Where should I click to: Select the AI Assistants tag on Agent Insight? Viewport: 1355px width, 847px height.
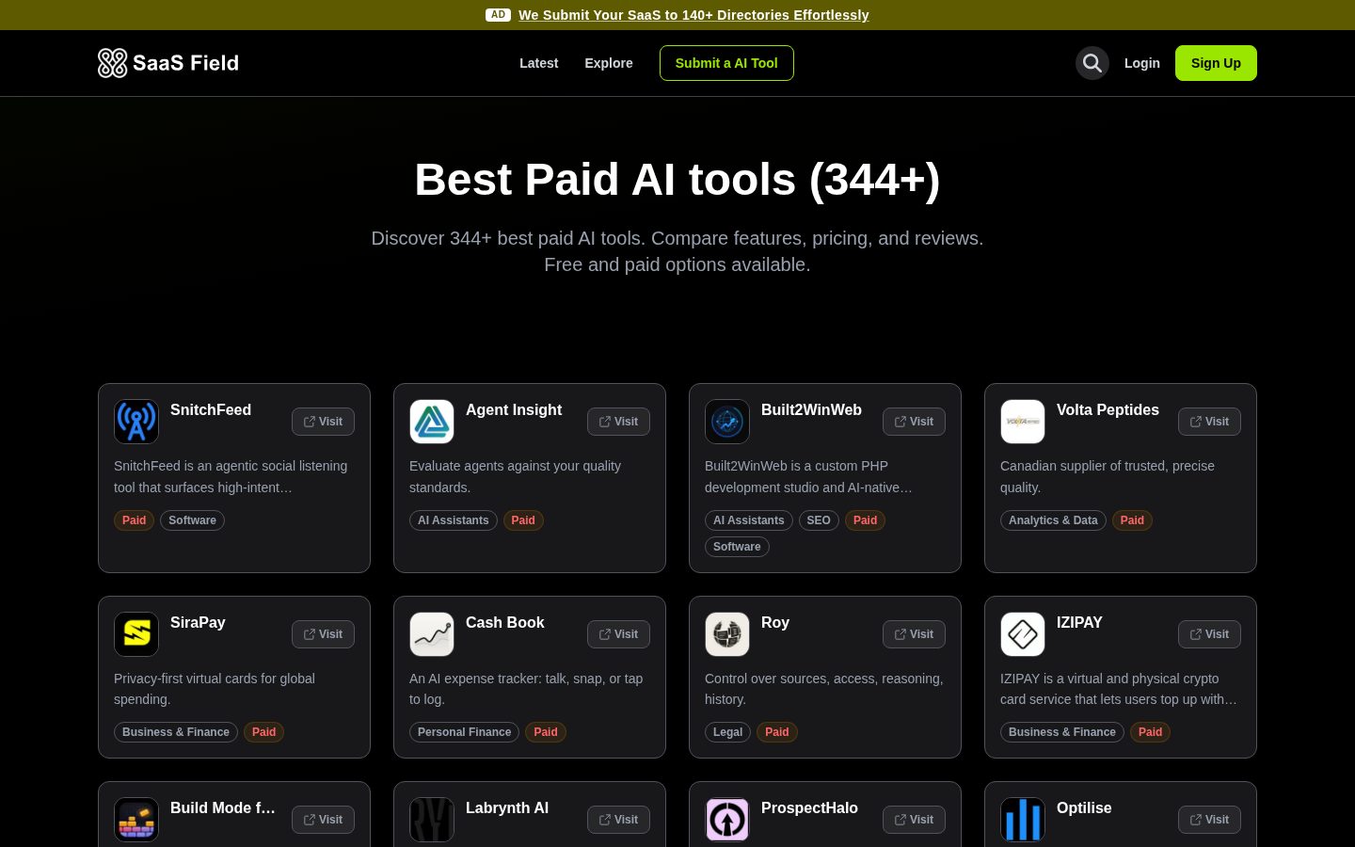click(454, 520)
